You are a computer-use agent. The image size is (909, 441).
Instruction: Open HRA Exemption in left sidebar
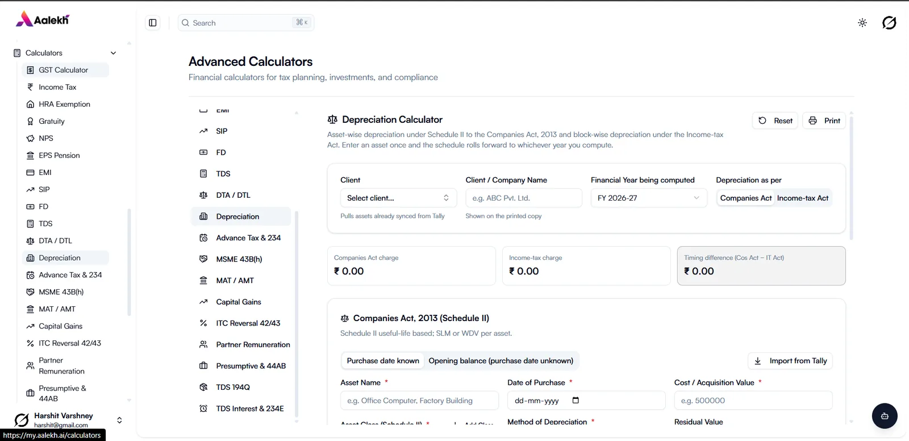(x=65, y=104)
